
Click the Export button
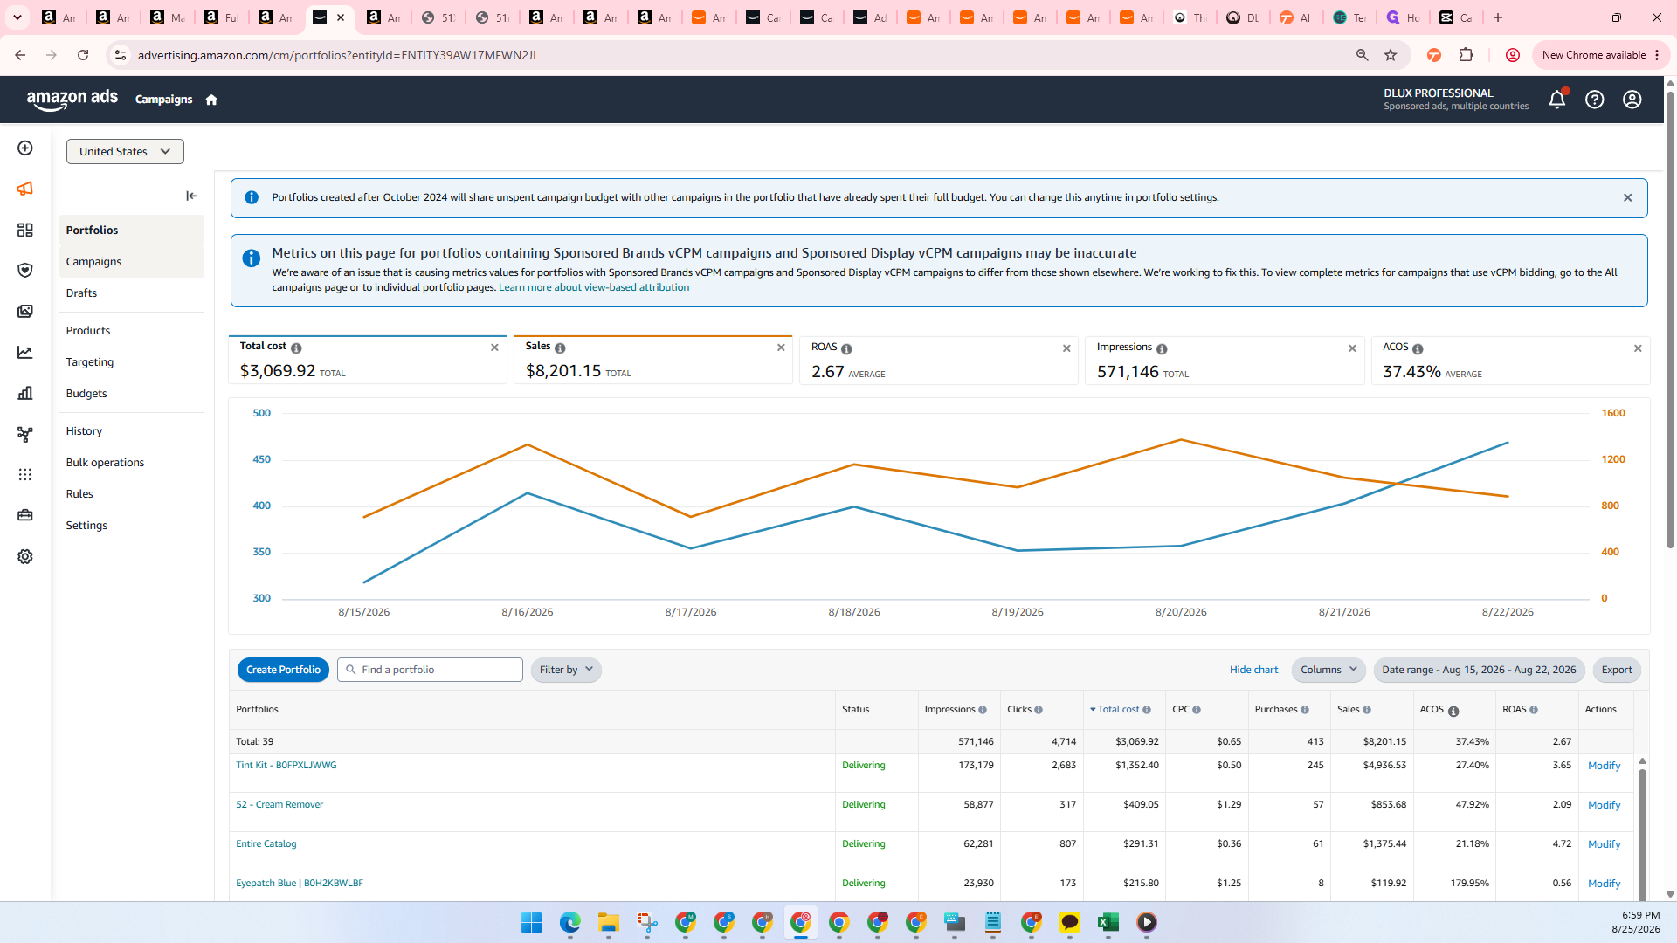coord(1617,670)
